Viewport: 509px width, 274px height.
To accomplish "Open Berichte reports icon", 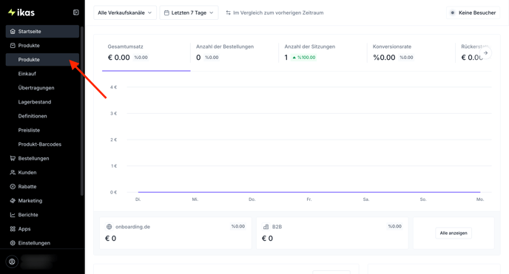I will pyautogui.click(x=13, y=215).
